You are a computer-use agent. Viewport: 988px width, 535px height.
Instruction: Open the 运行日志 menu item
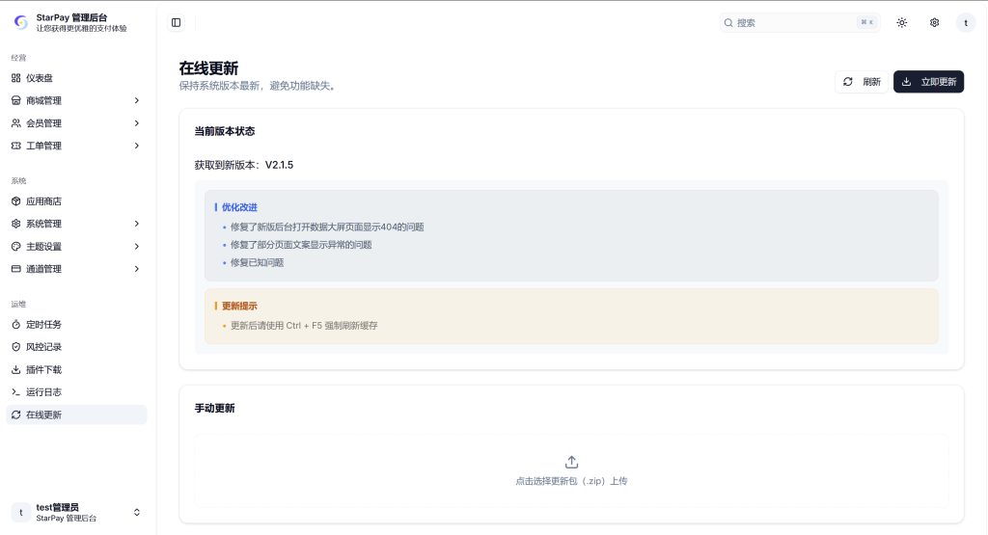pyautogui.click(x=76, y=392)
